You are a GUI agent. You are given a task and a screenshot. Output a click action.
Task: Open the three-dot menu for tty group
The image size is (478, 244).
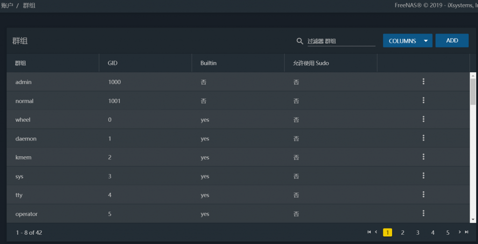[x=423, y=195]
